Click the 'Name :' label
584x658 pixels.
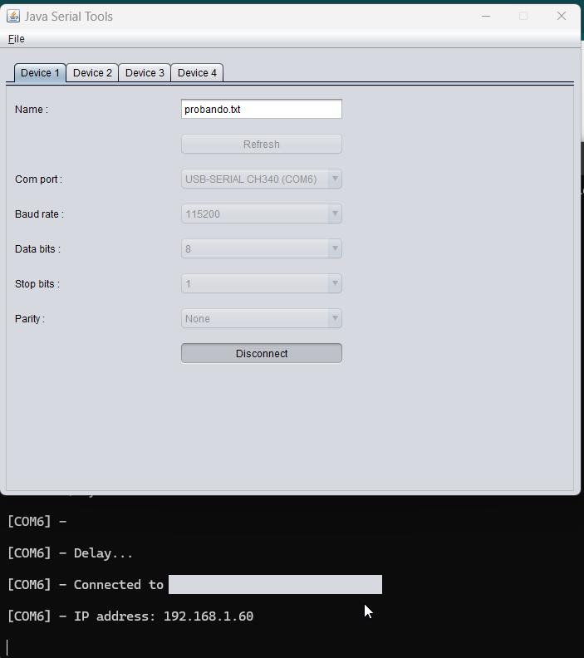pos(32,110)
